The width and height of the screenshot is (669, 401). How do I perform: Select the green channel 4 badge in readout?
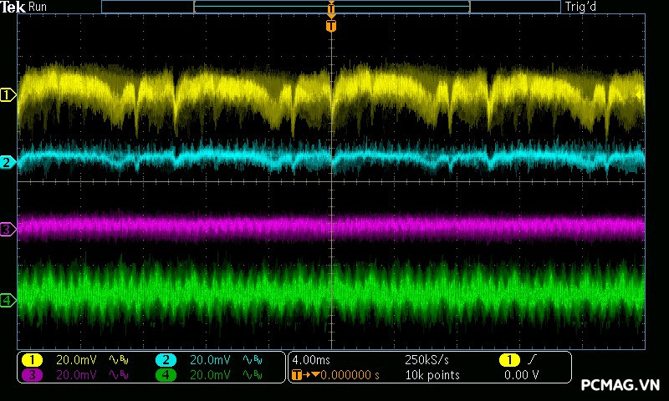(166, 375)
